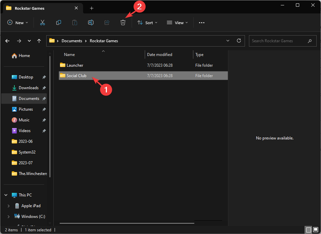This screenshot has width=321, height=234.
Task: Open the View dropdown menu
Action: coord(177,22)
